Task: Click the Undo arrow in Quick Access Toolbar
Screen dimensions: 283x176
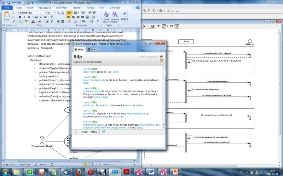Action: (x=13, y=3)
